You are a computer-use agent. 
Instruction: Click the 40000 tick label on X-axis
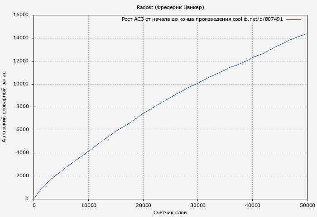click(x=252, y=205)
